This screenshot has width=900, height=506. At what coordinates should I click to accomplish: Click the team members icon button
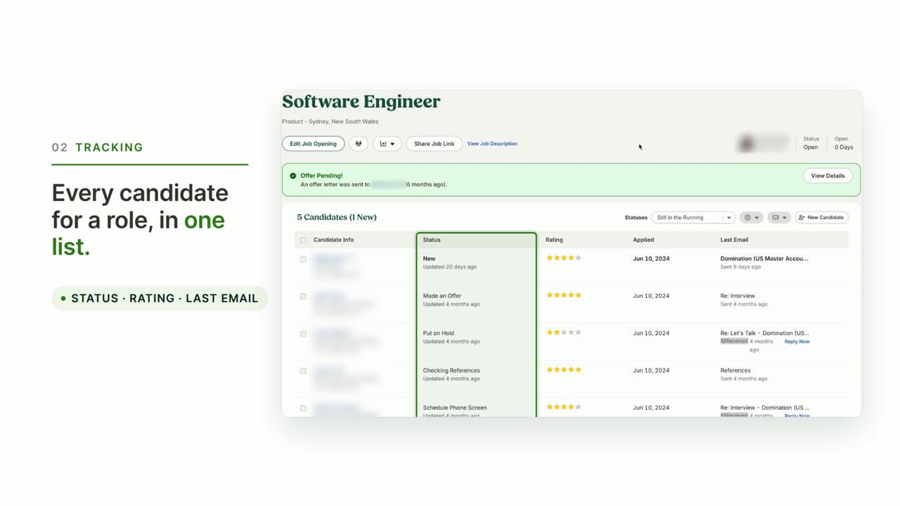click(359, 144)
